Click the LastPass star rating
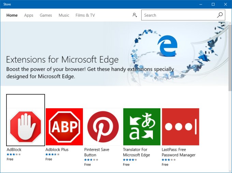This screenshot has height=173, width=232. tap(169, 160)
